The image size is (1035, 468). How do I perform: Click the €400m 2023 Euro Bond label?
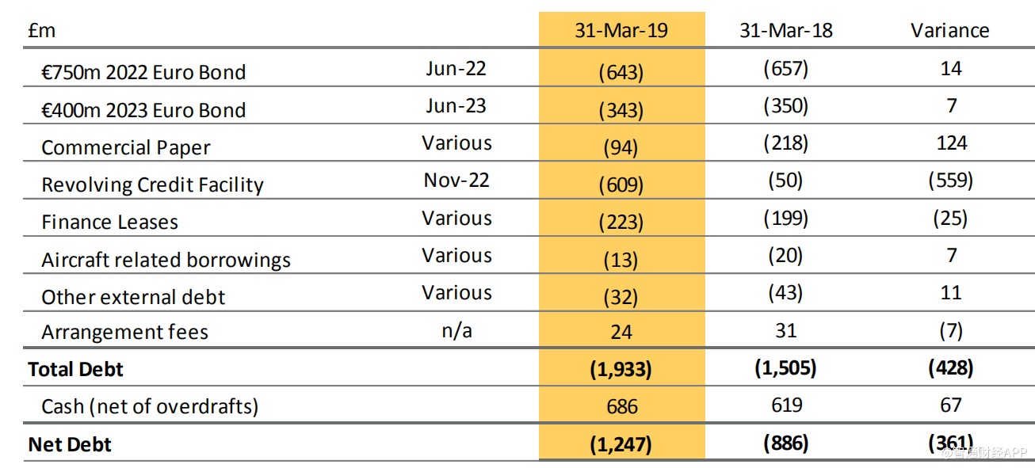click(x=143, y=110)
